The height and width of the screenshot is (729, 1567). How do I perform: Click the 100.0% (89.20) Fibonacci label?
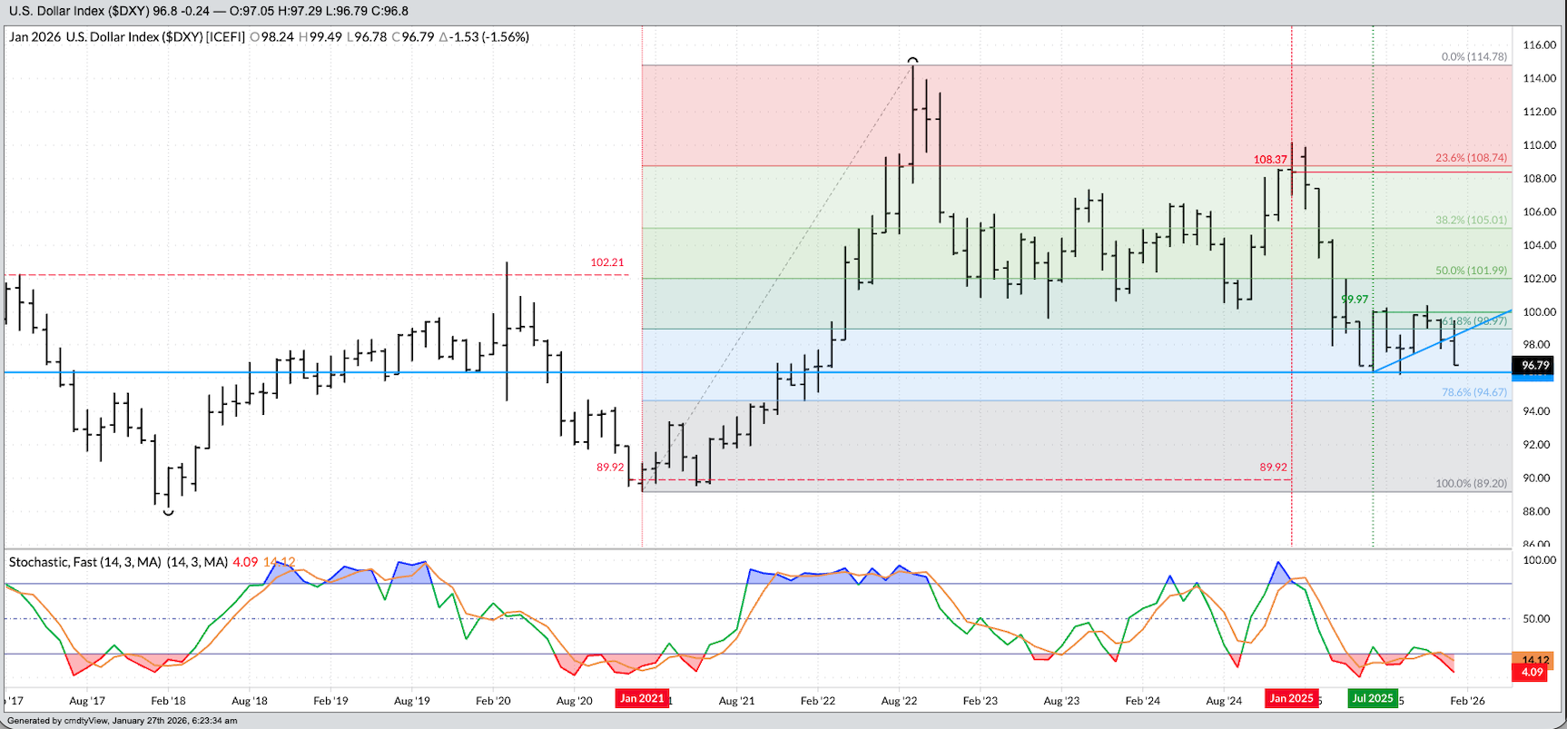(x=1471, y=484)
